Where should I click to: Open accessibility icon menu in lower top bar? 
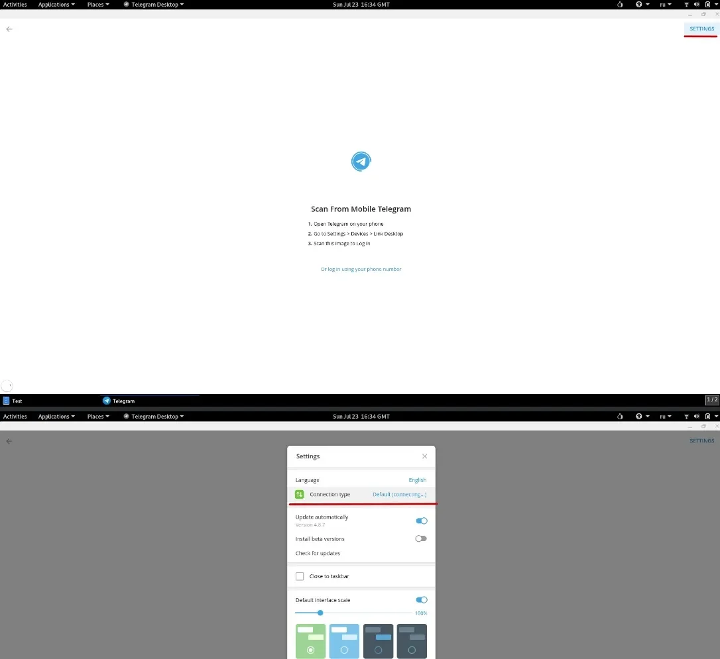642,417
